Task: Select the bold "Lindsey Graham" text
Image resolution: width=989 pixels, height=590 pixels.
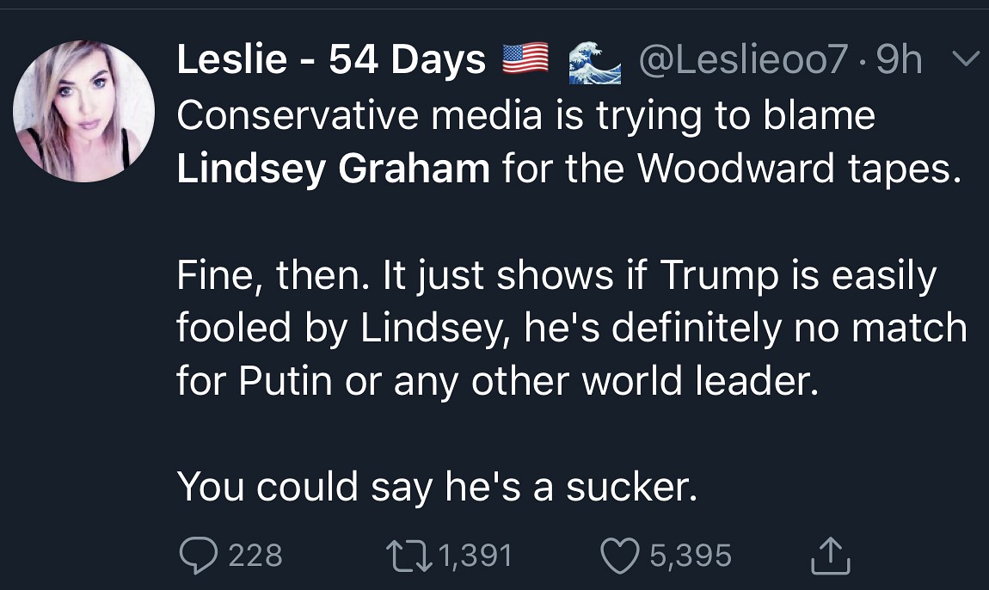Action: pyautogui.click(x=333, y=169)
